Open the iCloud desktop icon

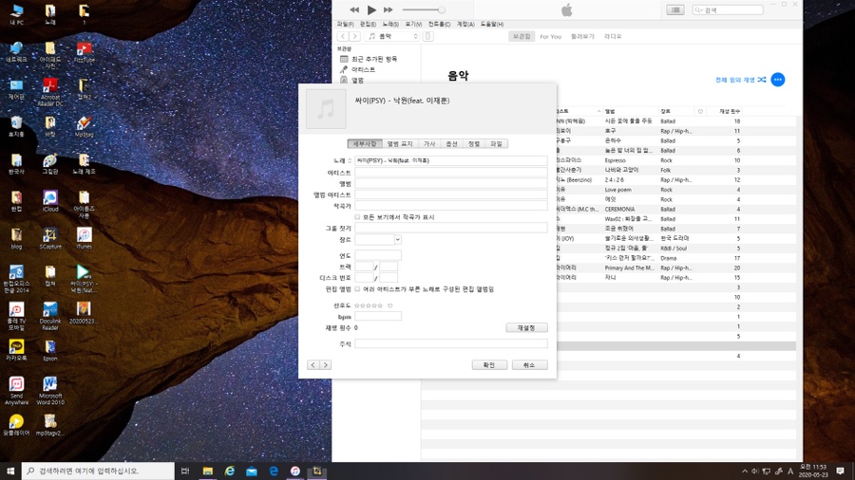click(x=50, y=201)
